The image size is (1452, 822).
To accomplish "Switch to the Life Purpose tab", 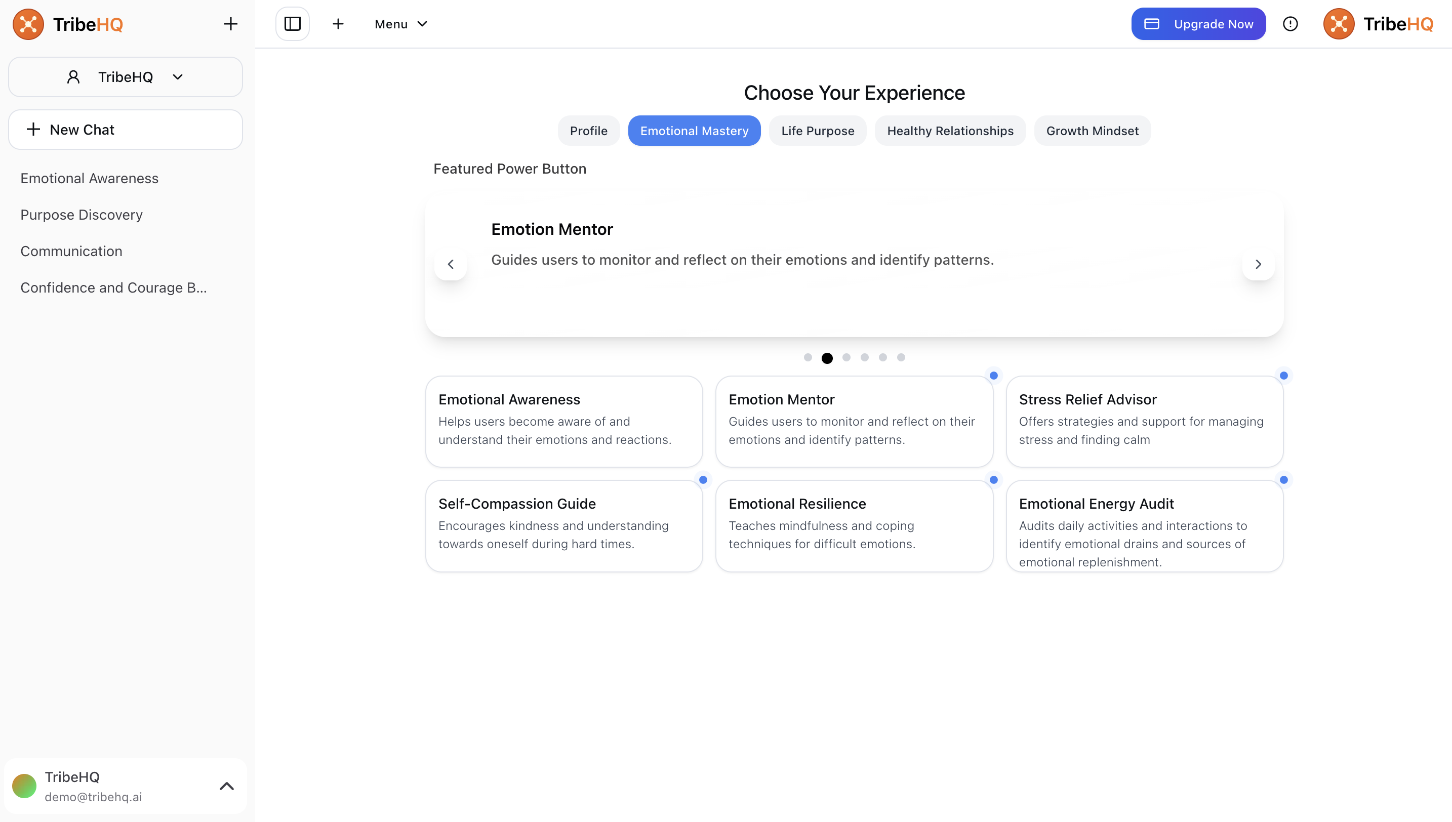I will point(818,131).
